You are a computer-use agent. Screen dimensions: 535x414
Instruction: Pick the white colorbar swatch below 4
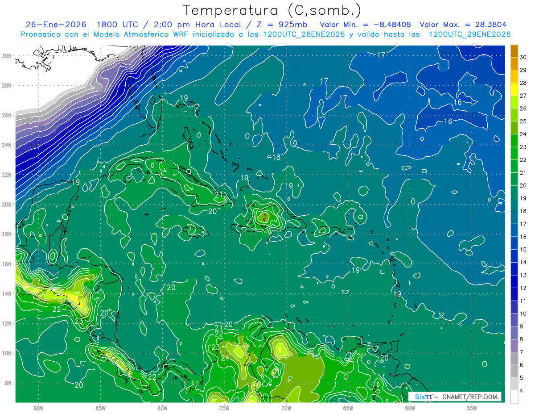pyautogui.click(x=514, y=397)
